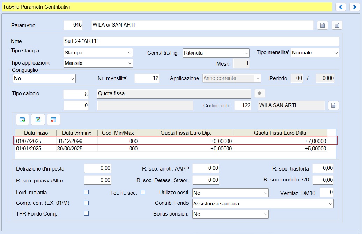Click Ventilaz. DM10 field

pos(327,192)
